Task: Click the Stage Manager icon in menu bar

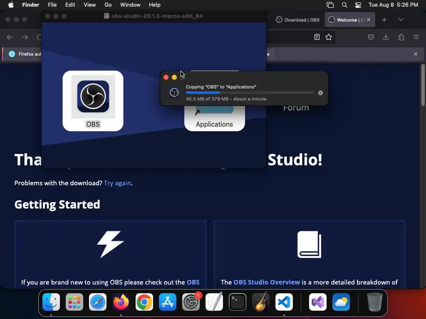Action: (330, 5)
